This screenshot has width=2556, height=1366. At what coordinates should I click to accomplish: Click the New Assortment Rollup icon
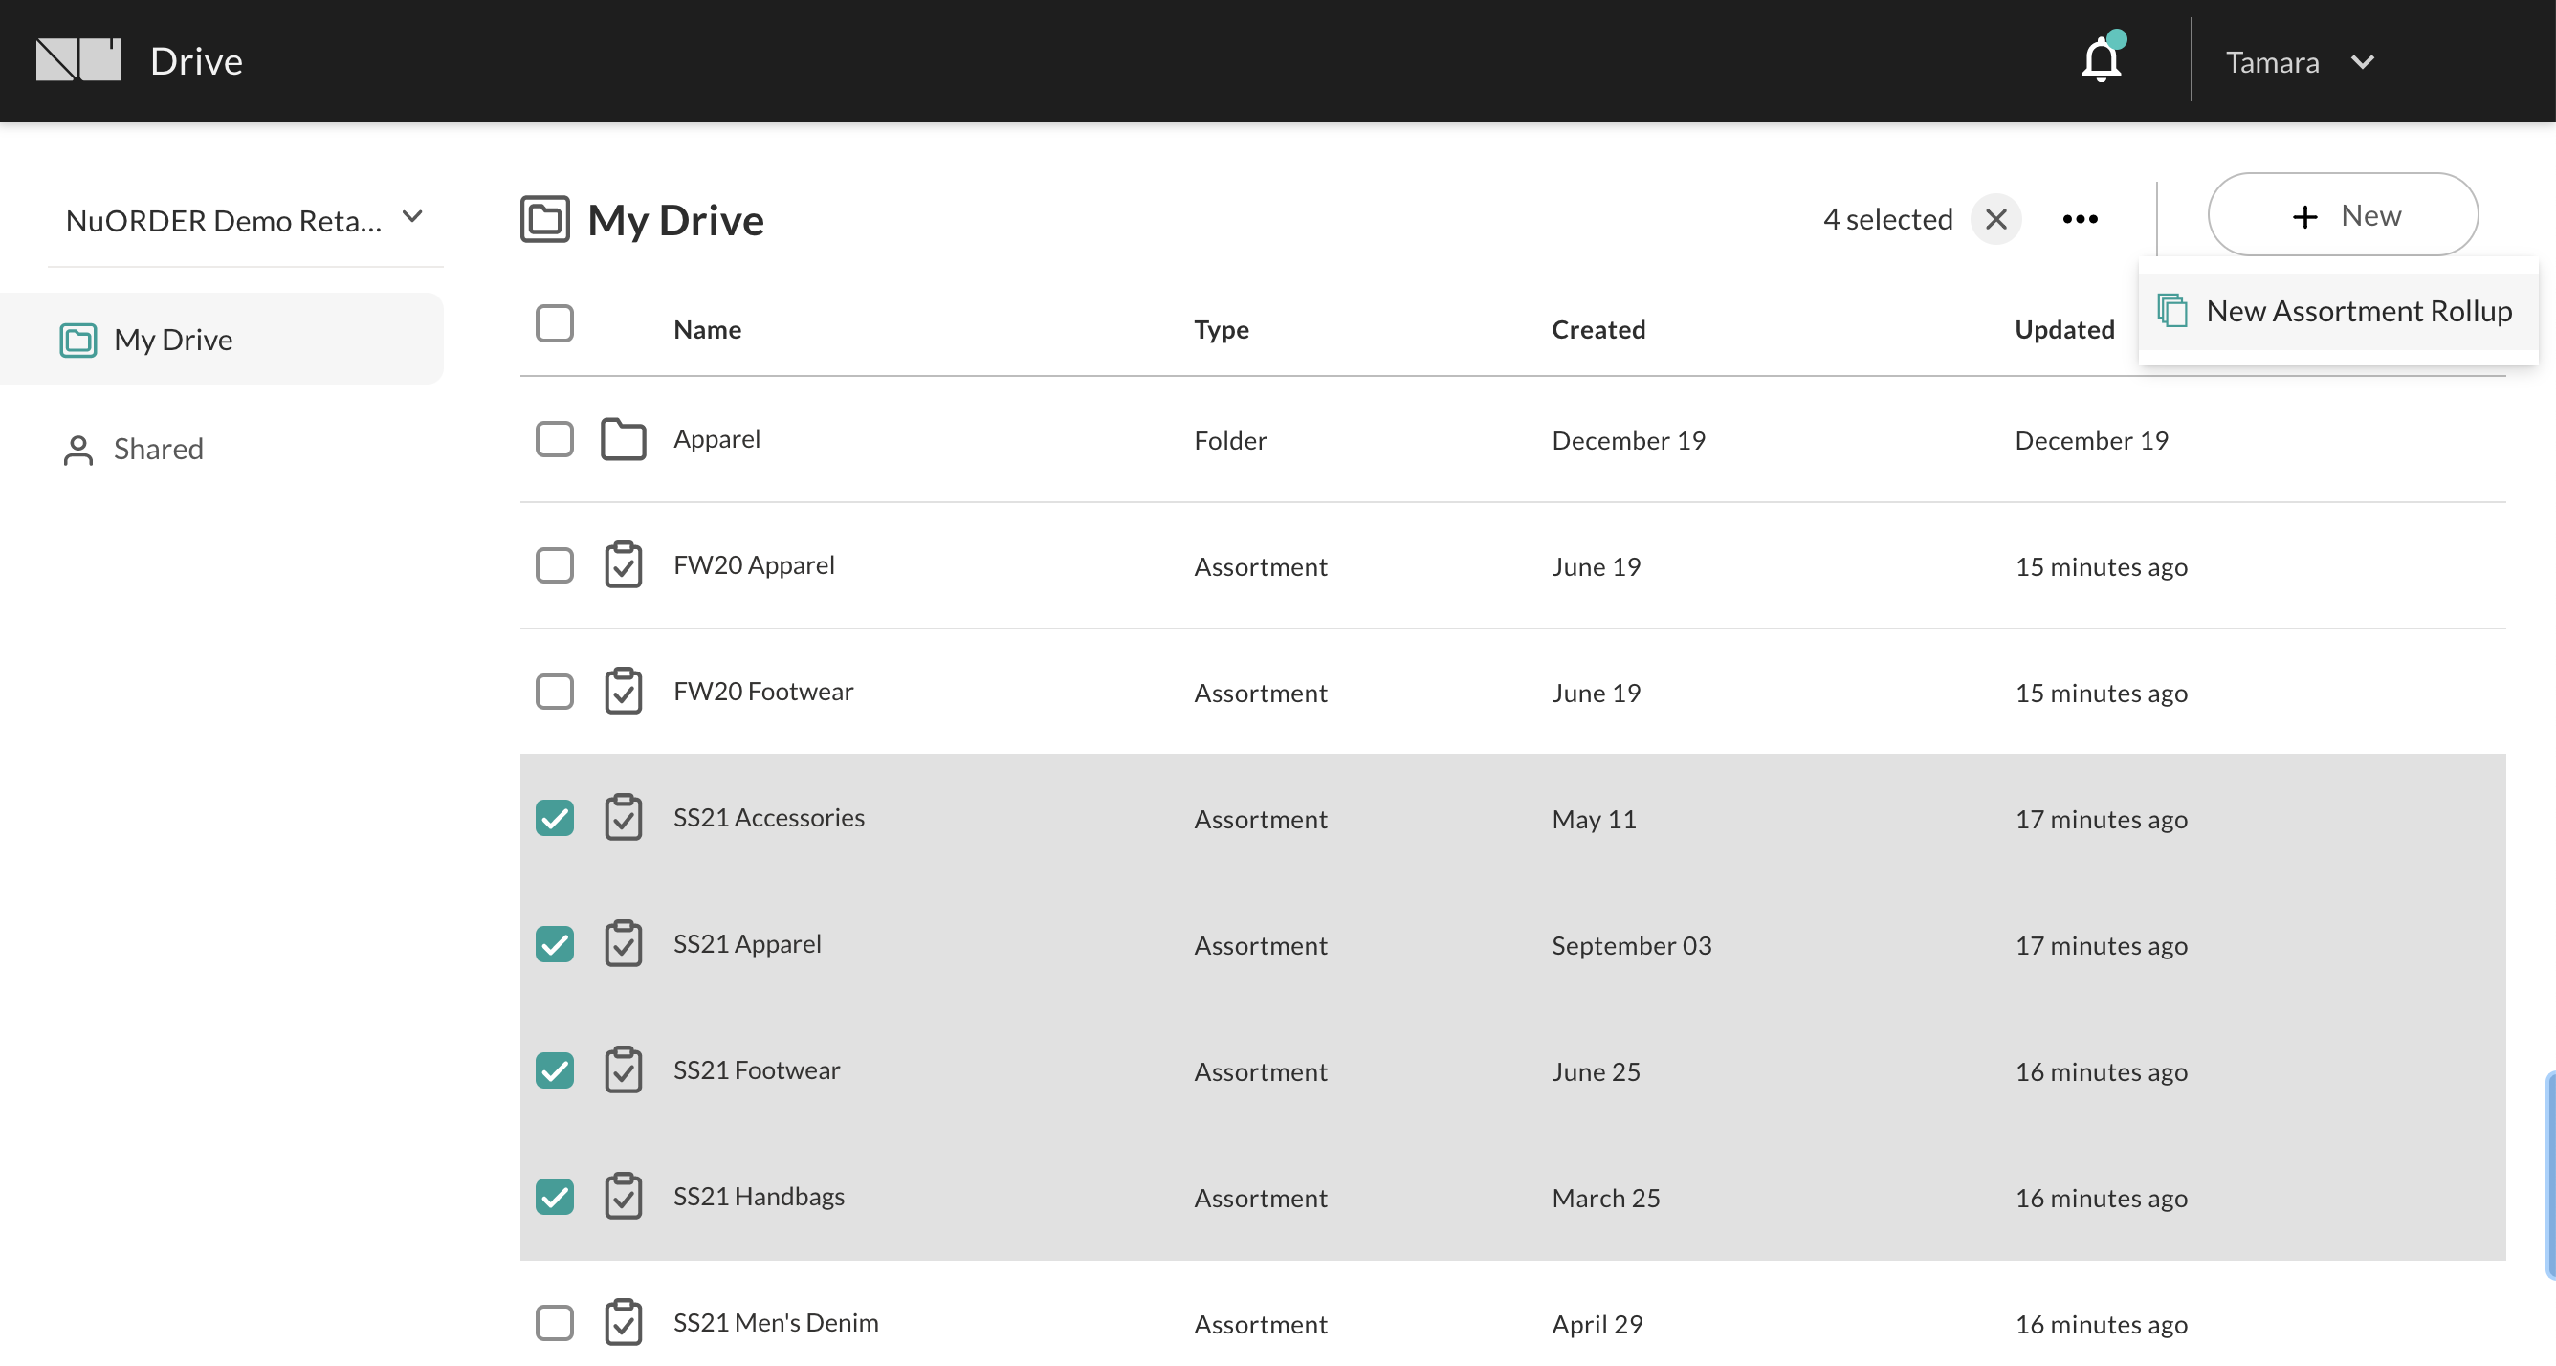click(x=2172, y=311)
